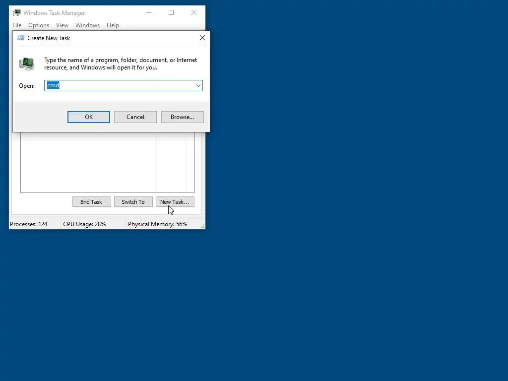Screen dimensions: 508x381
Task: Click OK in Create New Task dialog
Action: point(88,117)
